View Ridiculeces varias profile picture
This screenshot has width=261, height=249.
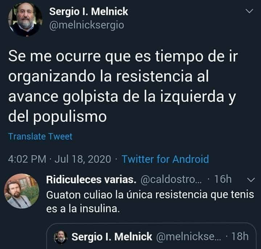click(x=22, y=191)
